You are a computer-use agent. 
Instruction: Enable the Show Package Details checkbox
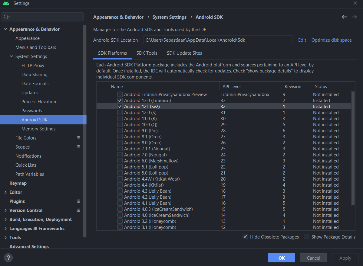pos(307,237)
